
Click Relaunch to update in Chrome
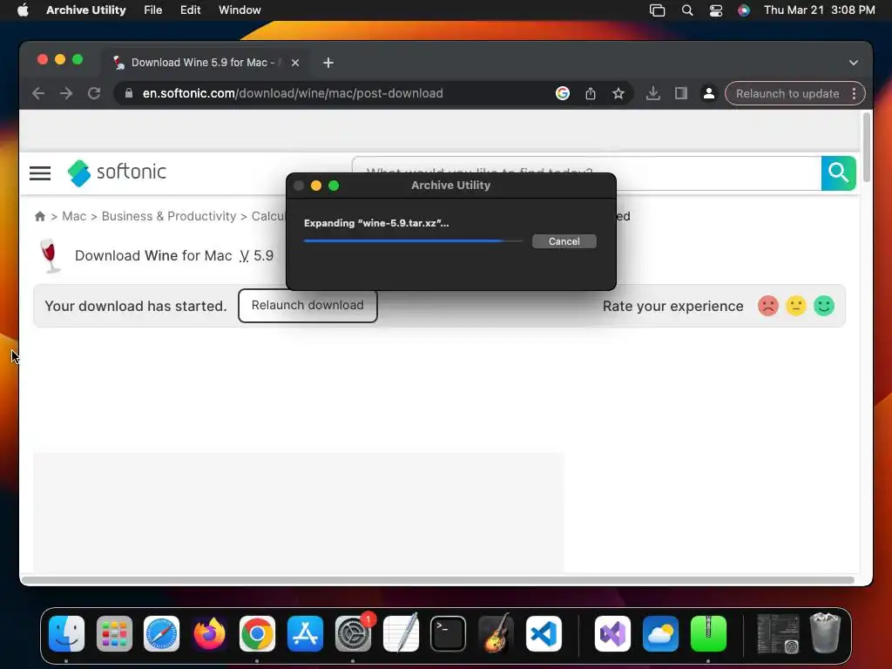pyautogui.click(x=787, y=93)
